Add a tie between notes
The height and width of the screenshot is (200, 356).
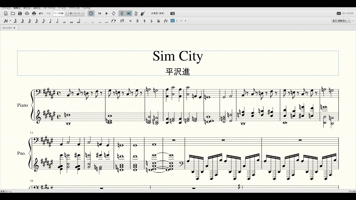(113, 21)
